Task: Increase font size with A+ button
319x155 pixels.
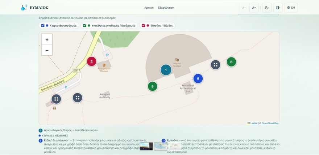Action: (x=254, y=8)
